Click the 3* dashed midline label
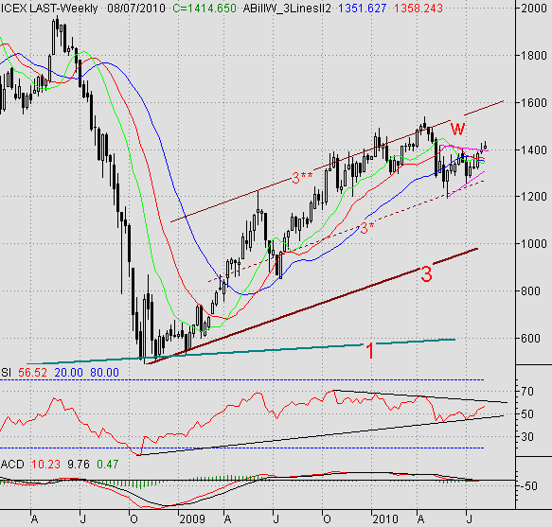Viewport: 552px width, 527px height. 366,228
